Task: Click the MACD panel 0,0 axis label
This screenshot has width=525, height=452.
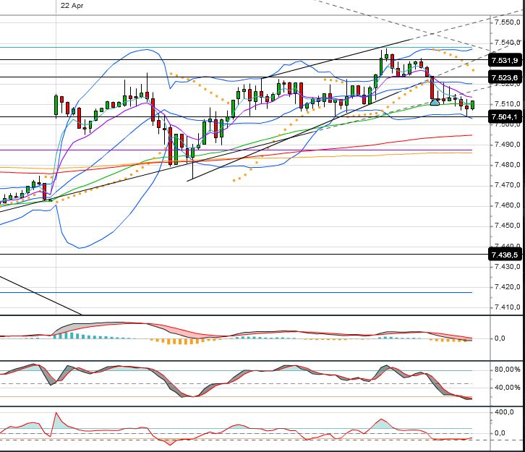Action: (x=500, y=338)
